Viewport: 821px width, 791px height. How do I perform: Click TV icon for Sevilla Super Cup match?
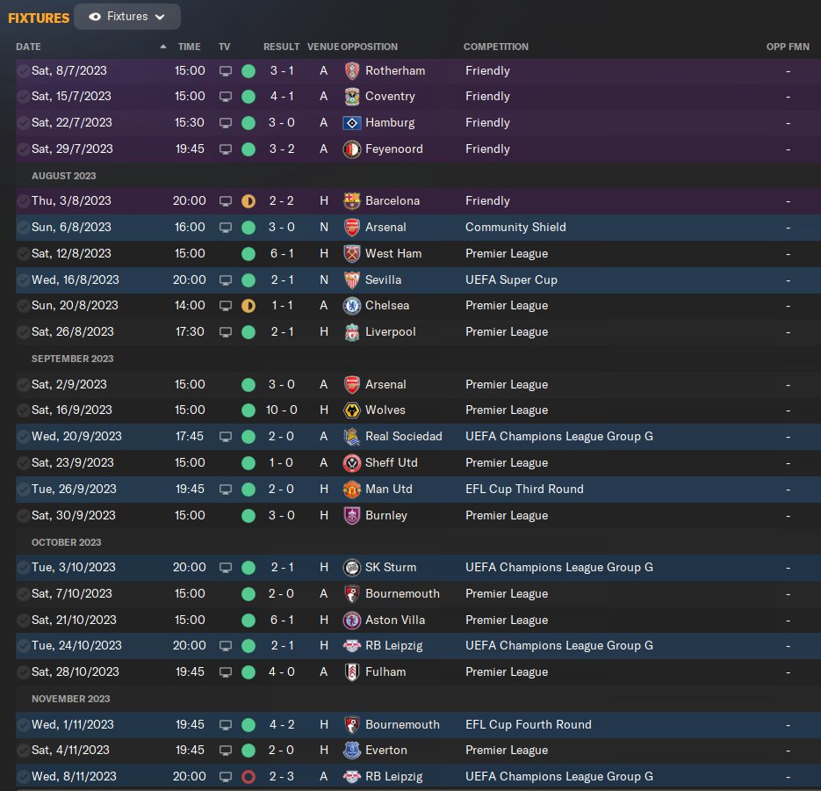tap(225, 280)
